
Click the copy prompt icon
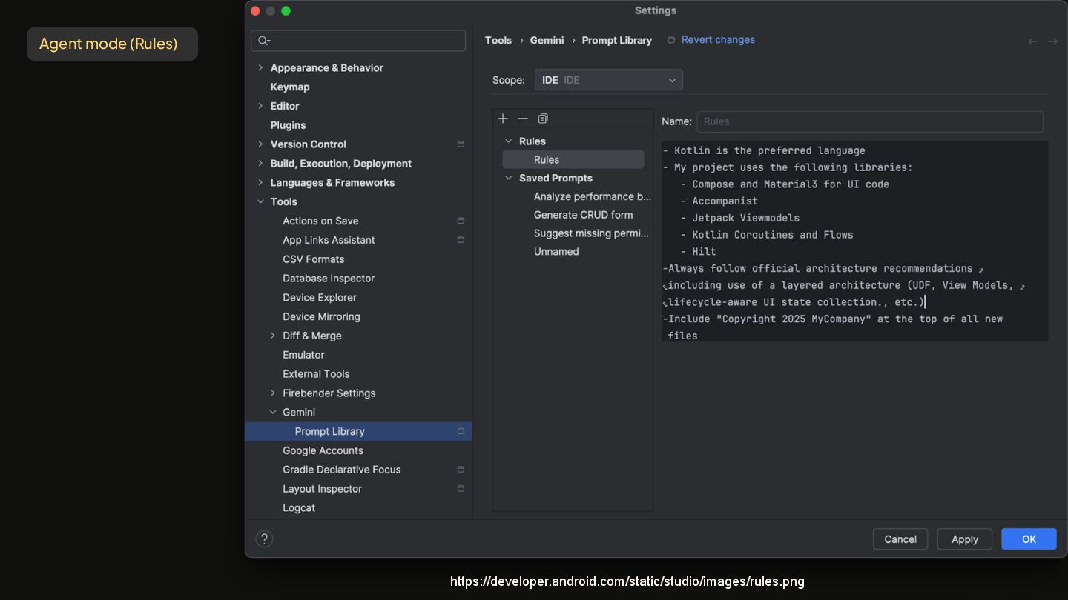pyautogui.click(x=543, y=119)
